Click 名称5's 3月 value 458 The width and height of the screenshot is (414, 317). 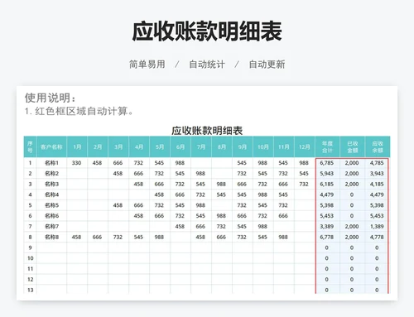tap(118, 205)
